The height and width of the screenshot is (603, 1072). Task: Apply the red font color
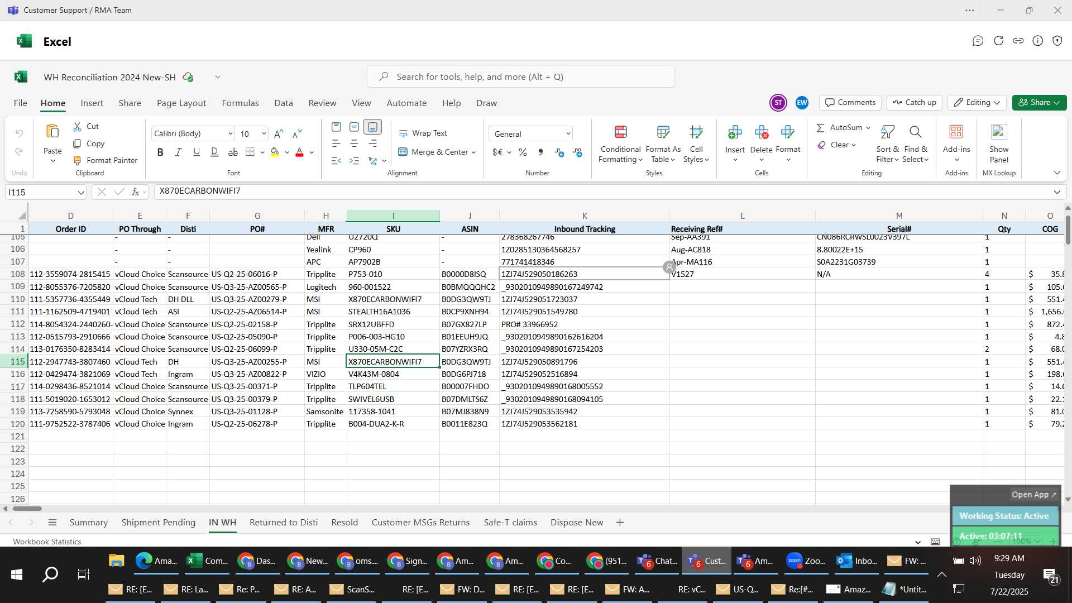pyautogui.click(x=299, y=152)
